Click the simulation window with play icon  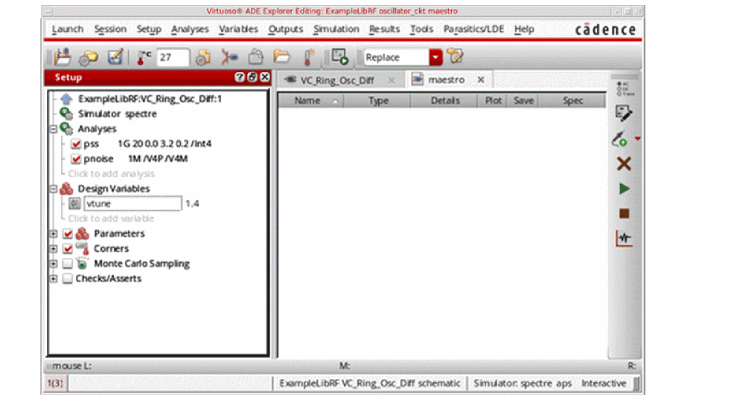pyautogui.click(x=340, y=56)
